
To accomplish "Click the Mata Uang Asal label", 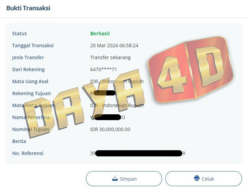I will pos(30,81).
